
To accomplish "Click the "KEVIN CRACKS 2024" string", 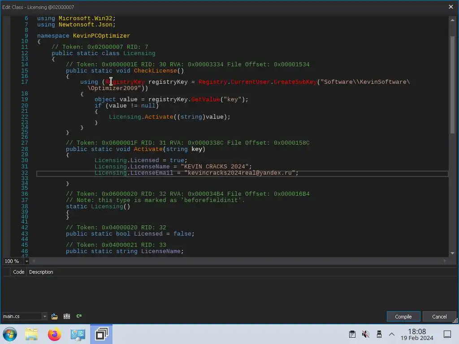I will pyautogui.click(x=215, y=167).
